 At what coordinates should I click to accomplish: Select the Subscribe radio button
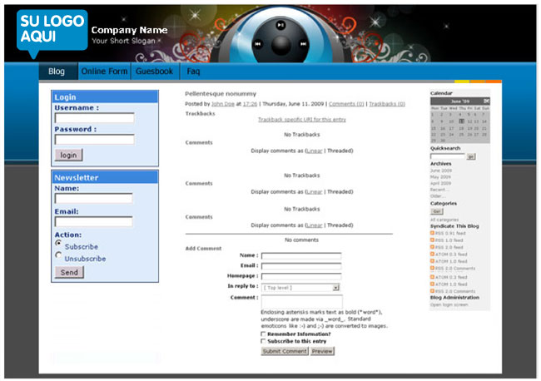click(58, 243)
